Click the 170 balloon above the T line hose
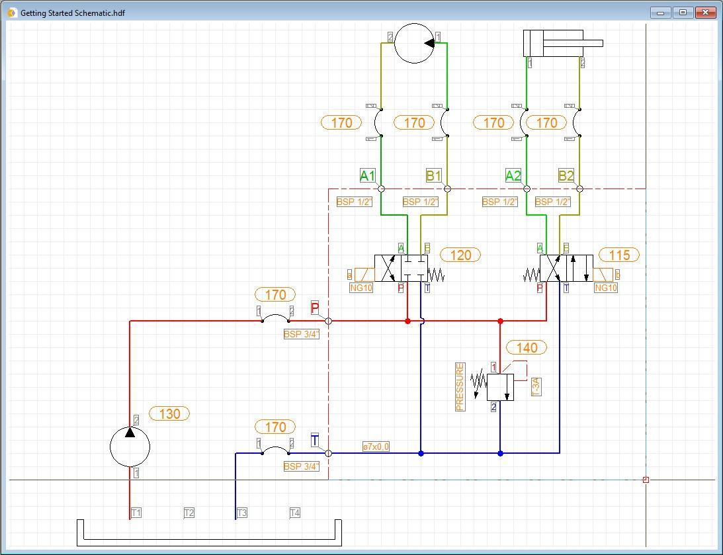723x555 pixels. point(275,427)
